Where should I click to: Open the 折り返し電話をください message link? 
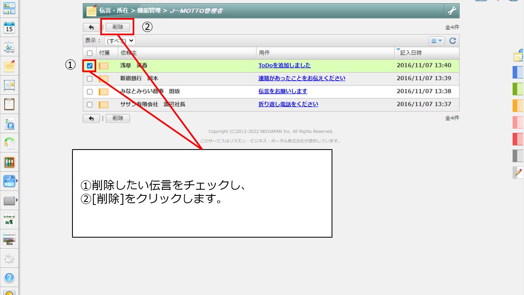[x=288, y=104]
